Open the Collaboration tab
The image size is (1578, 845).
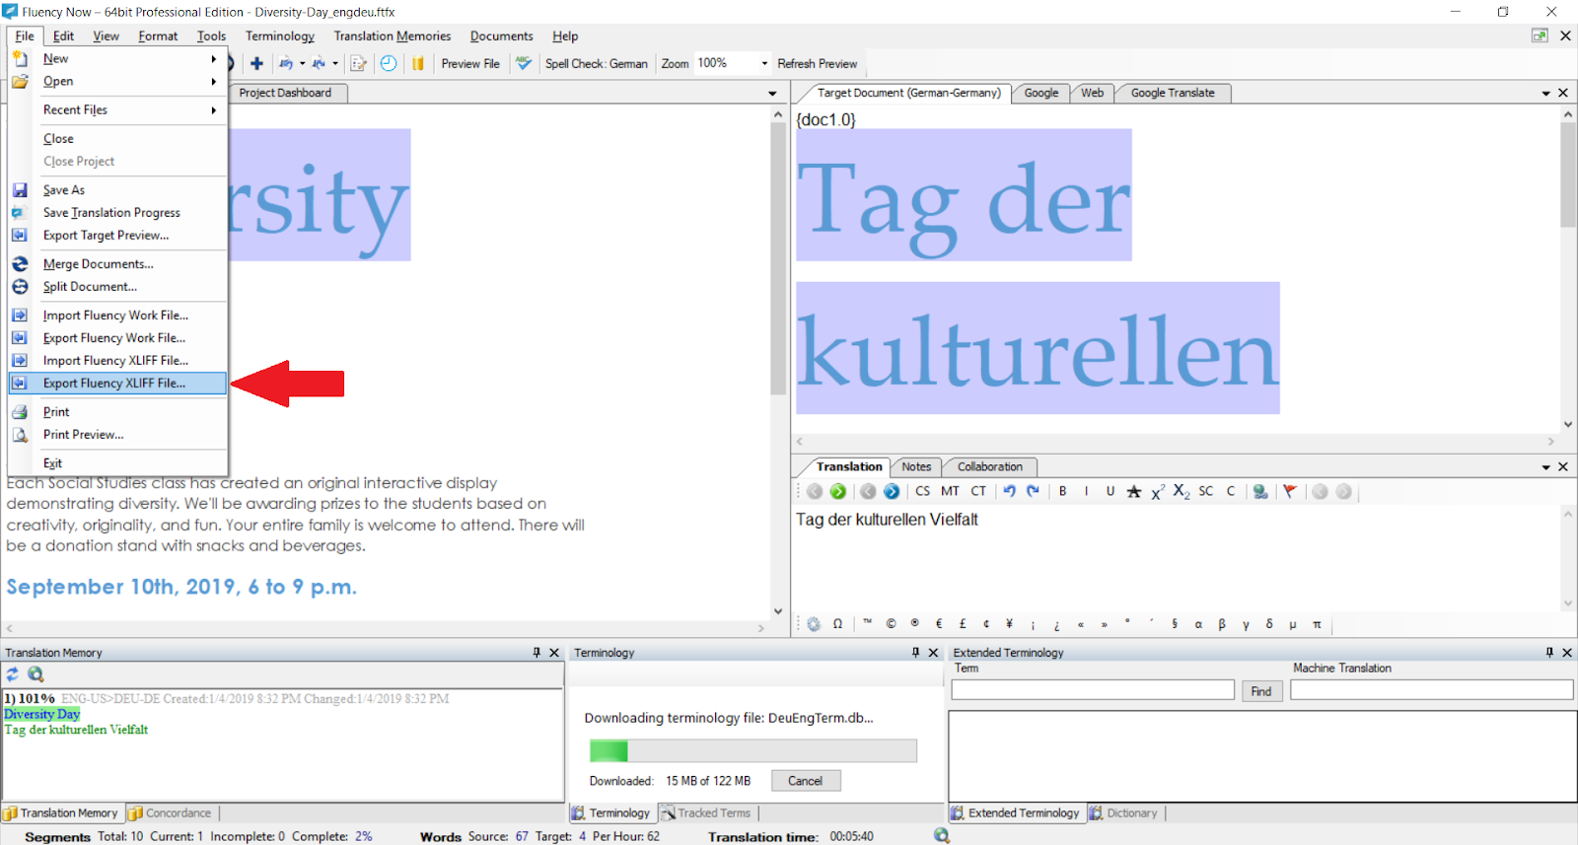(990, 467)
